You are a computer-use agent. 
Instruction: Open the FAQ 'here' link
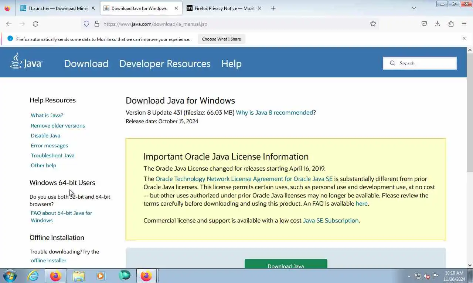point(361,203)
